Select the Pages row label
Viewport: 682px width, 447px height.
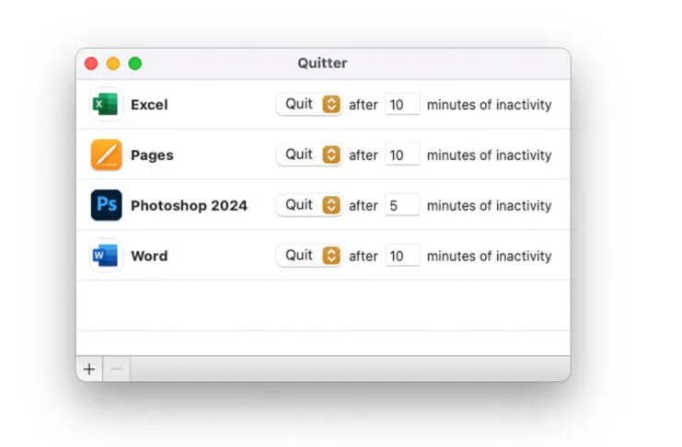coord(152,155)
